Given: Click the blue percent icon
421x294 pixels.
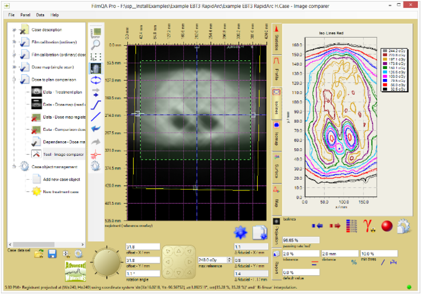Looking at the screenshot, I should pos(354,262).
